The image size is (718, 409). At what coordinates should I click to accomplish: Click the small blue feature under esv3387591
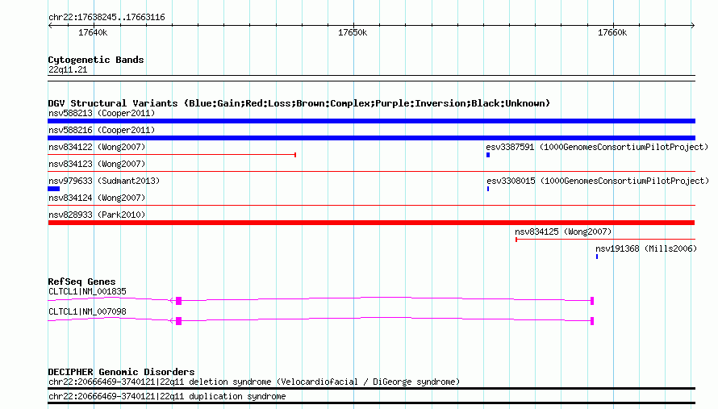click(488, 155)
